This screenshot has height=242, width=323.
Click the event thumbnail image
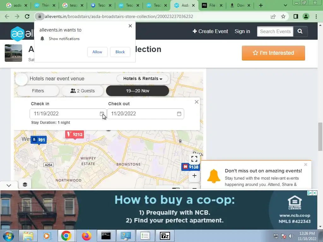(x=13, y=53)
